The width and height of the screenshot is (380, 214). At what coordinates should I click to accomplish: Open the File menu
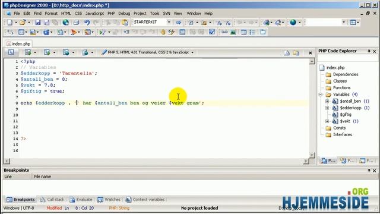(x=17, y=13)
